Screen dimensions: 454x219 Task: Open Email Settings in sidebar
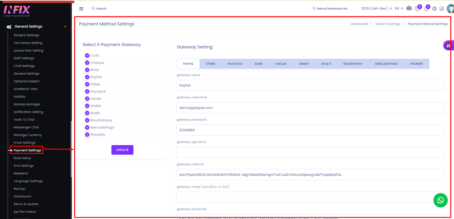pyautogui.click(x=24, y=143)
